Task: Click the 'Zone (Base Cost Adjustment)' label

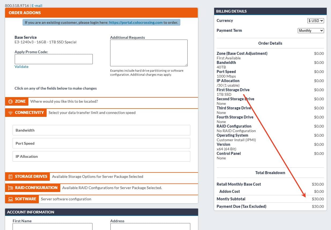Action: (242, 53)
